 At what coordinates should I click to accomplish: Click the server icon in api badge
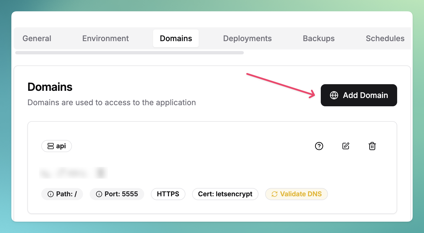pyautogui.click(x=51, y=146)
